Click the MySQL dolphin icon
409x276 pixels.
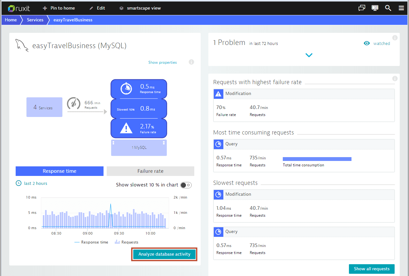pyautogui.click(x=22, y=46)
